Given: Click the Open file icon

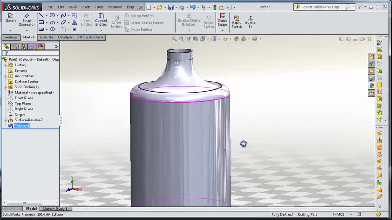Looking at the screenshot, I should (159, 7).
